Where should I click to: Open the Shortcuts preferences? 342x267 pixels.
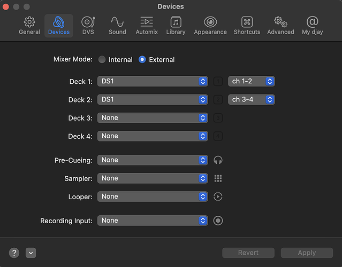[247, 25]
